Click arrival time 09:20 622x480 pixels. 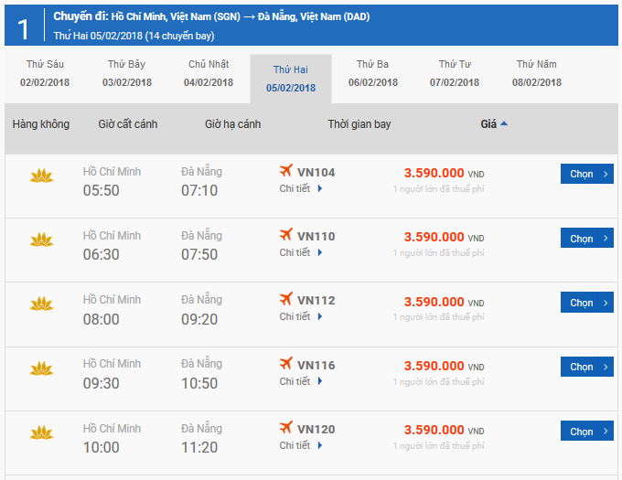point(199,319)
